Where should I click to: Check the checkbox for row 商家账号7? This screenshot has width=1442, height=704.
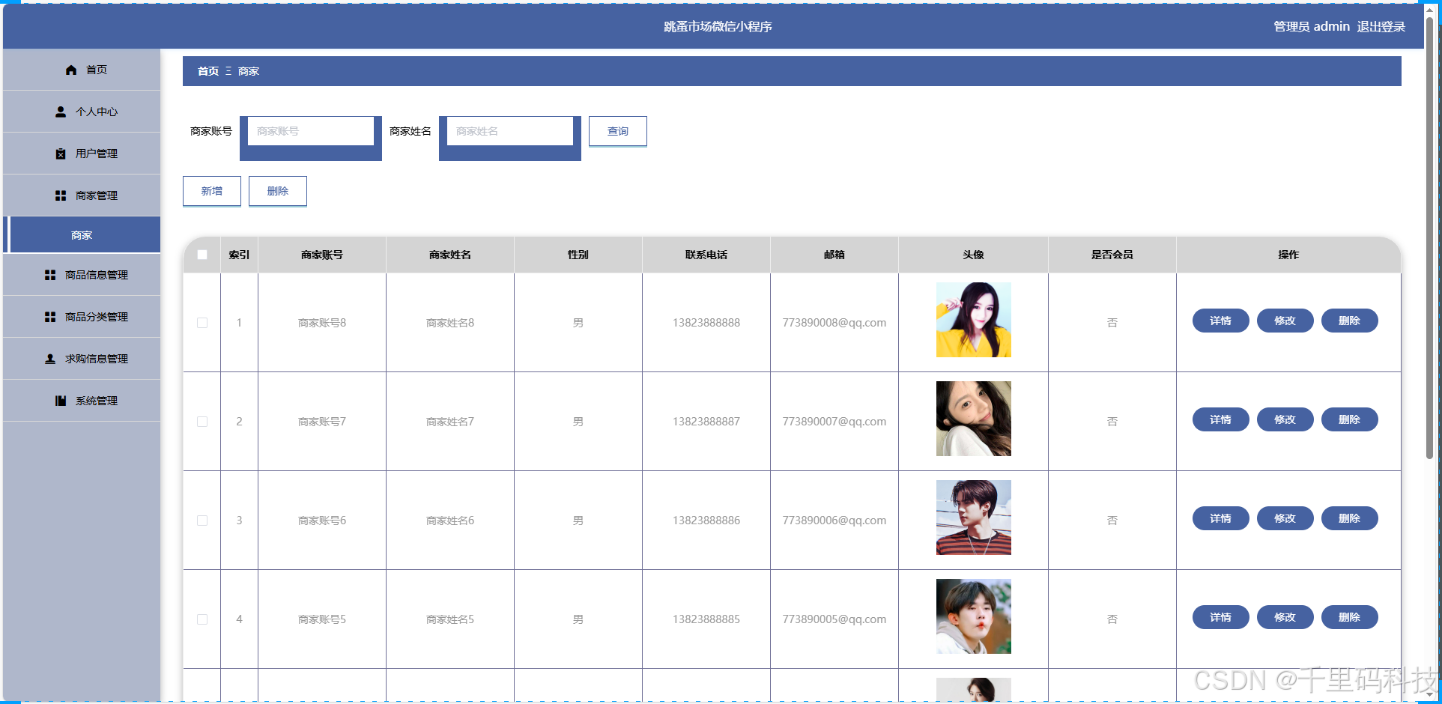tap(202, 422)
